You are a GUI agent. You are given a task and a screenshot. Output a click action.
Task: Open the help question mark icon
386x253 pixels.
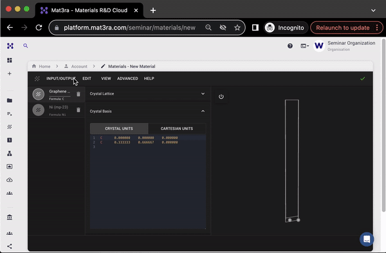[x=290, y=46]
